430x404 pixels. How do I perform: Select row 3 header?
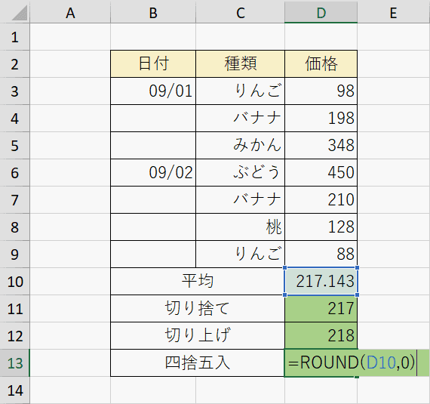(x=15, y=91)
